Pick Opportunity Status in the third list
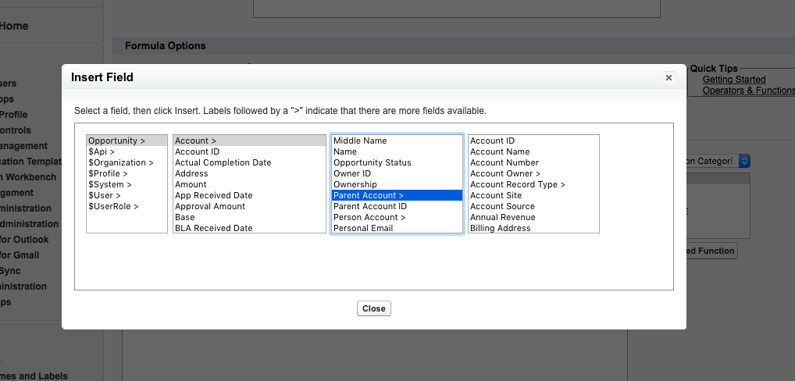Viewport: 795px width, 381px height. [x=373, y=162]
